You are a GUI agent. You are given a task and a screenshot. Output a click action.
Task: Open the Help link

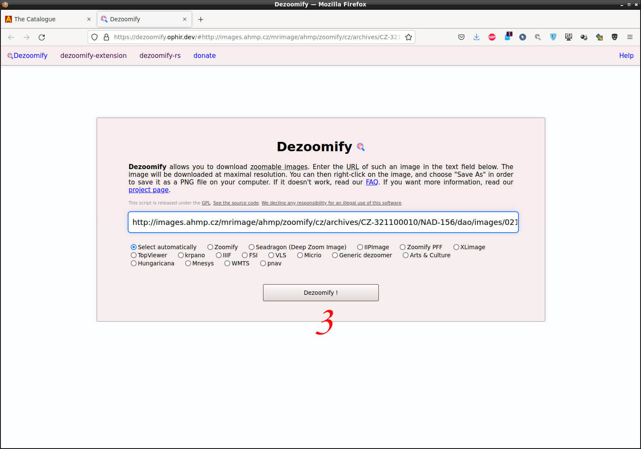[x=626, y=55]
